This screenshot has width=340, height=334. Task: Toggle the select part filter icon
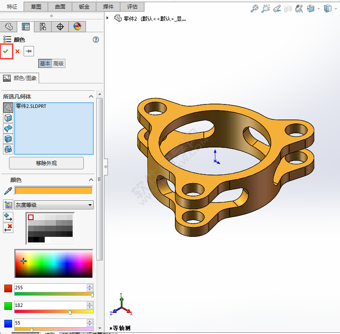(x=8, y=107)
